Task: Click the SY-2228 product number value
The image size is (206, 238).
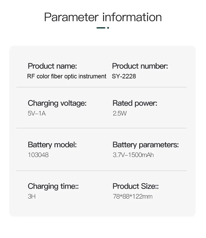Action: (124, 76)
